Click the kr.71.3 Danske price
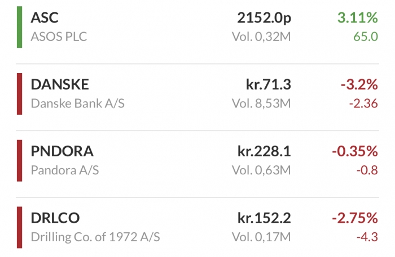 [268, 84]
